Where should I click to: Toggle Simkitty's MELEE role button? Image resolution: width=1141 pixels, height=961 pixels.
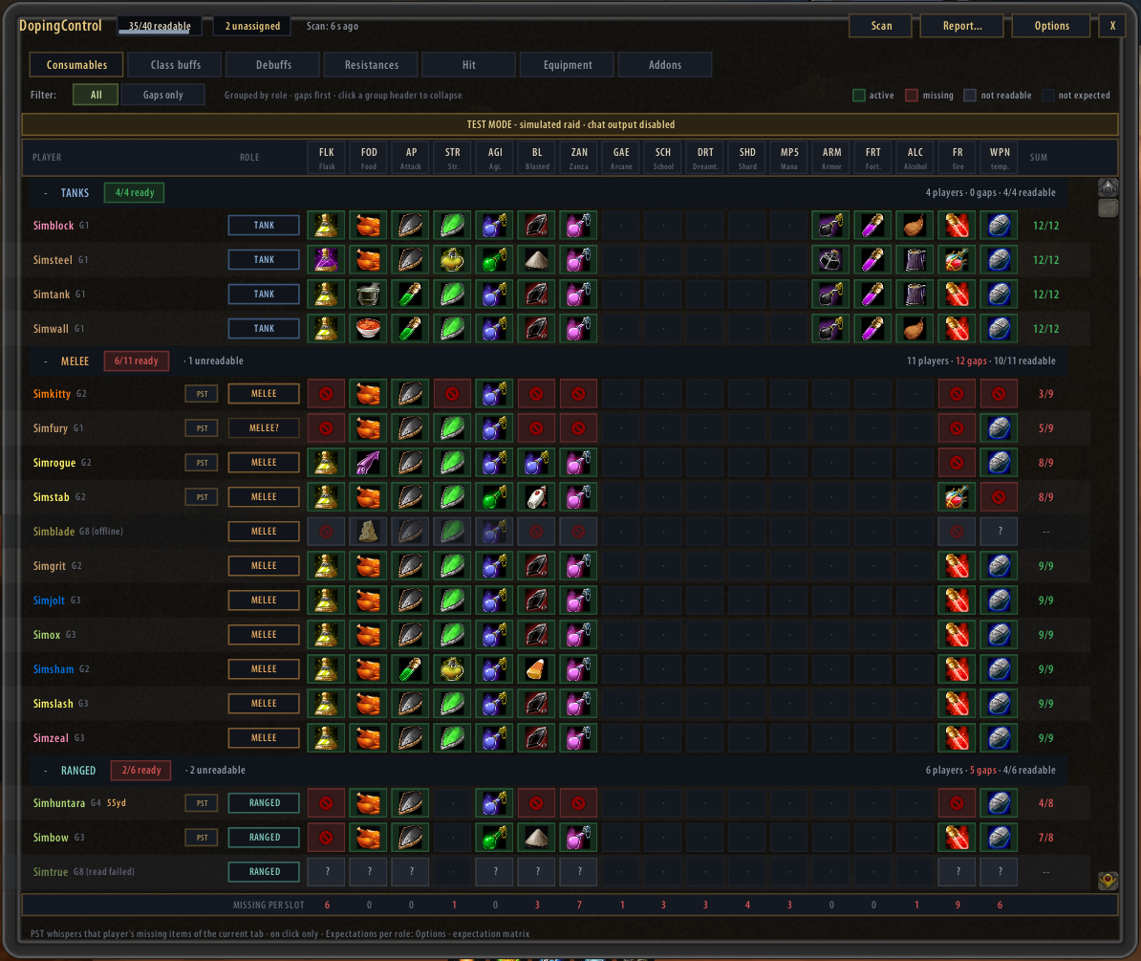click(264, 394)
